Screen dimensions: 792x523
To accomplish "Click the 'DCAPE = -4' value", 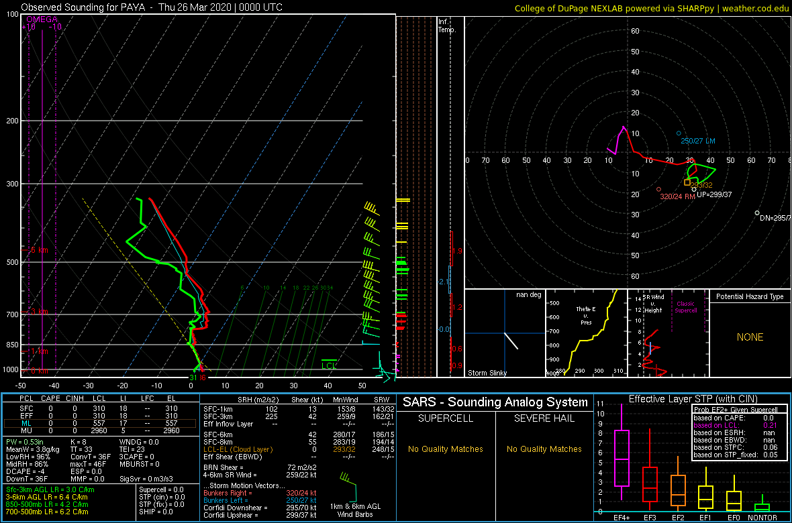I will tap(24, 471).
